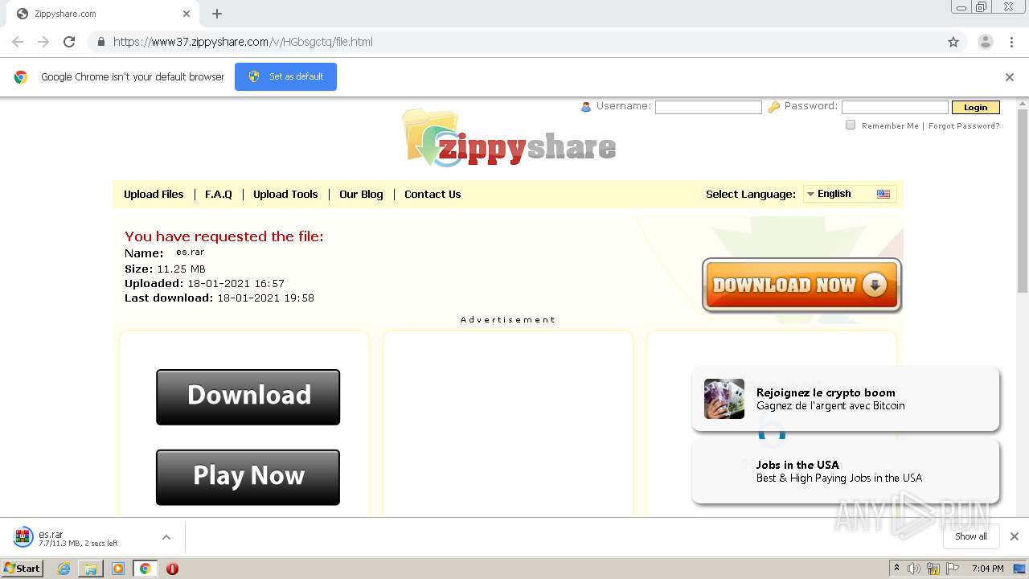This screenshot has width=1029, height=579.
Task: Click the Login button
Action: coord(975,107)
